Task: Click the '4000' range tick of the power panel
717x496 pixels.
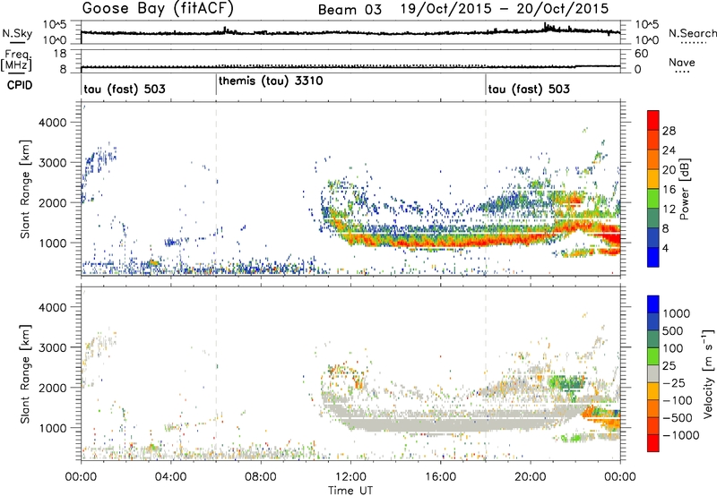Action: [x=53, y=123]
